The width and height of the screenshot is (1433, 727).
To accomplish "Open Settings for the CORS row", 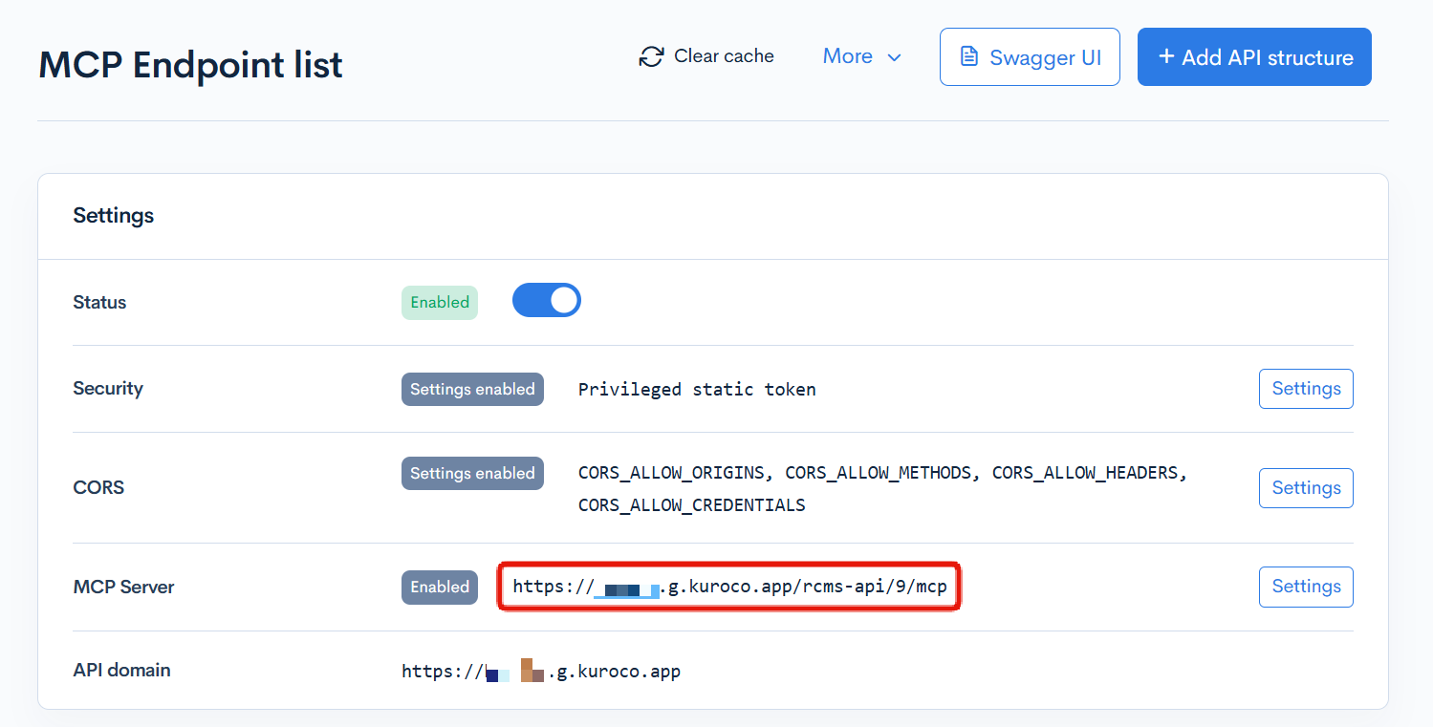I will coord(1305,488).
